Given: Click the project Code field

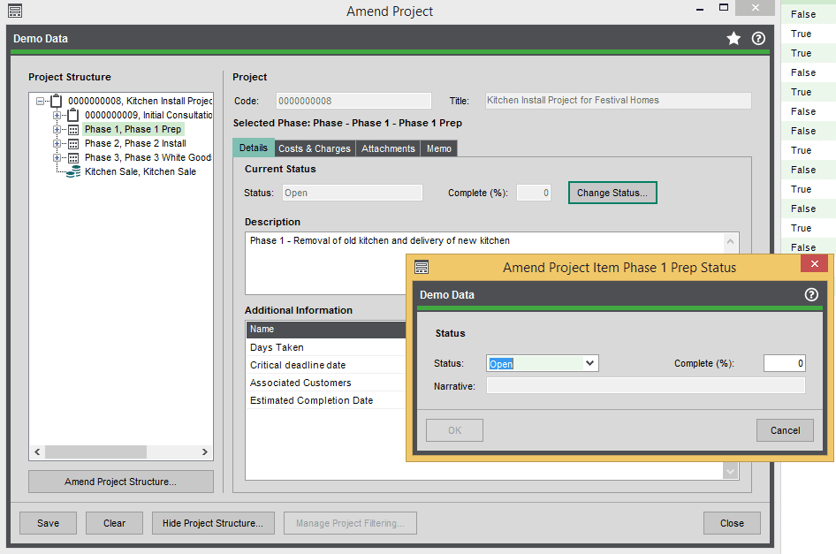Looking at the screenshot, I should (x=353, y=101).
